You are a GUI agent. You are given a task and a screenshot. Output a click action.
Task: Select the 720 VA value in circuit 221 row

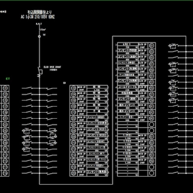click(127, 47)
